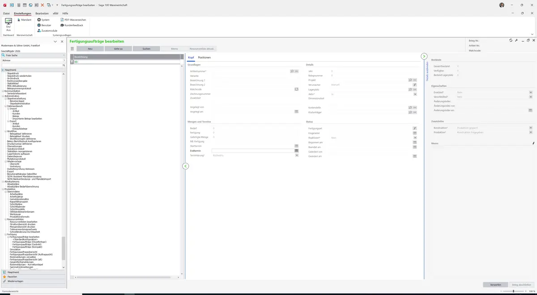
Task: Toggle the list pane with green left-arrow circle
Action: point(186,166)
